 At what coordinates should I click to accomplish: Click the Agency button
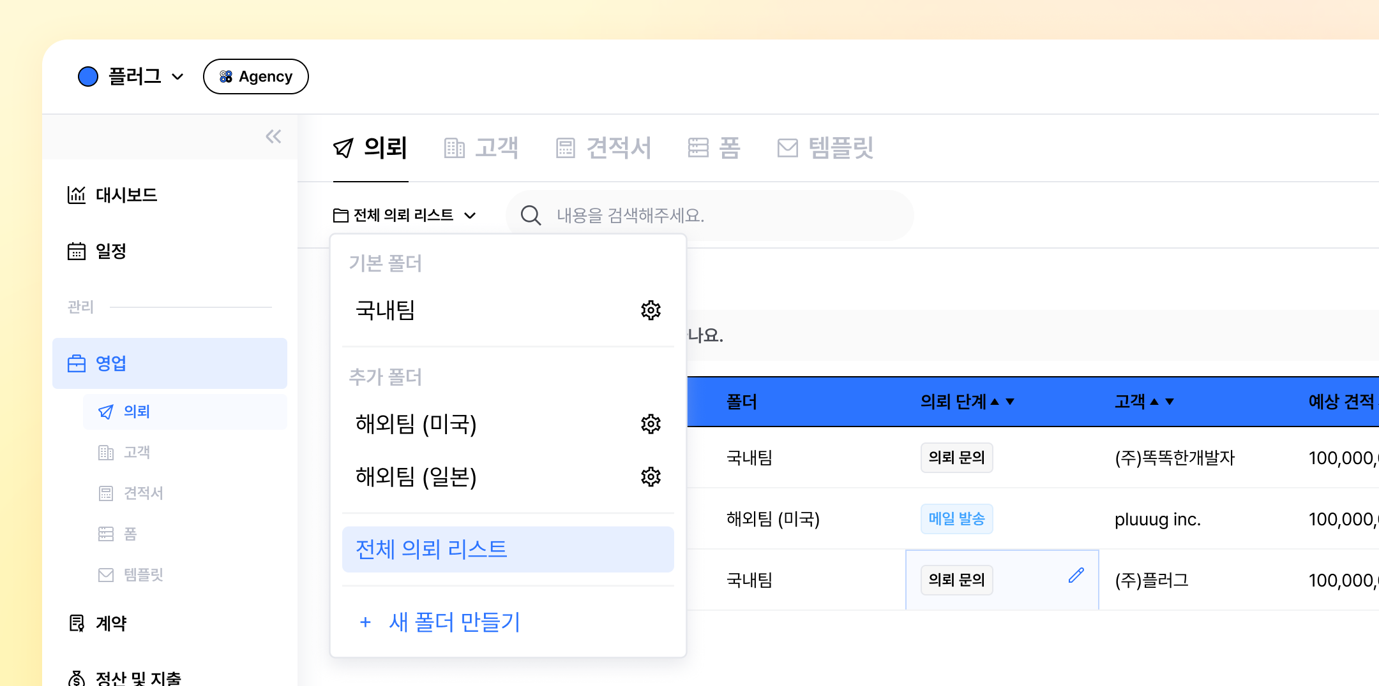(255, 77)
